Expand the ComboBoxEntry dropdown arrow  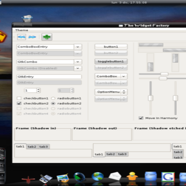click(x=78, y=47)
